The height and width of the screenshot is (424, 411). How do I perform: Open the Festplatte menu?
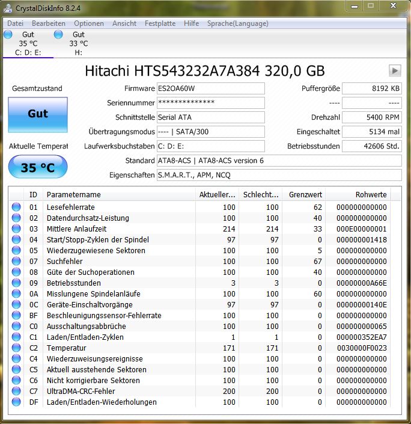click(160, 23)
